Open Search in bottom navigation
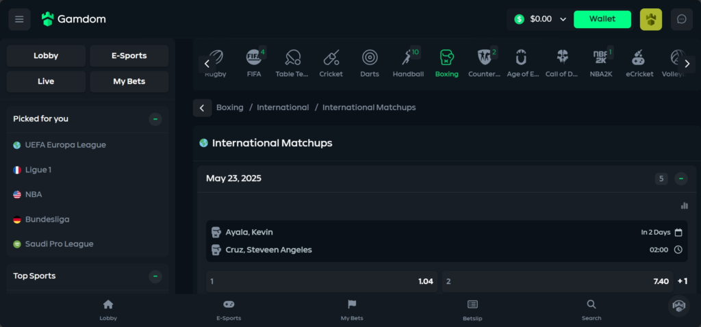 (591, 311)
